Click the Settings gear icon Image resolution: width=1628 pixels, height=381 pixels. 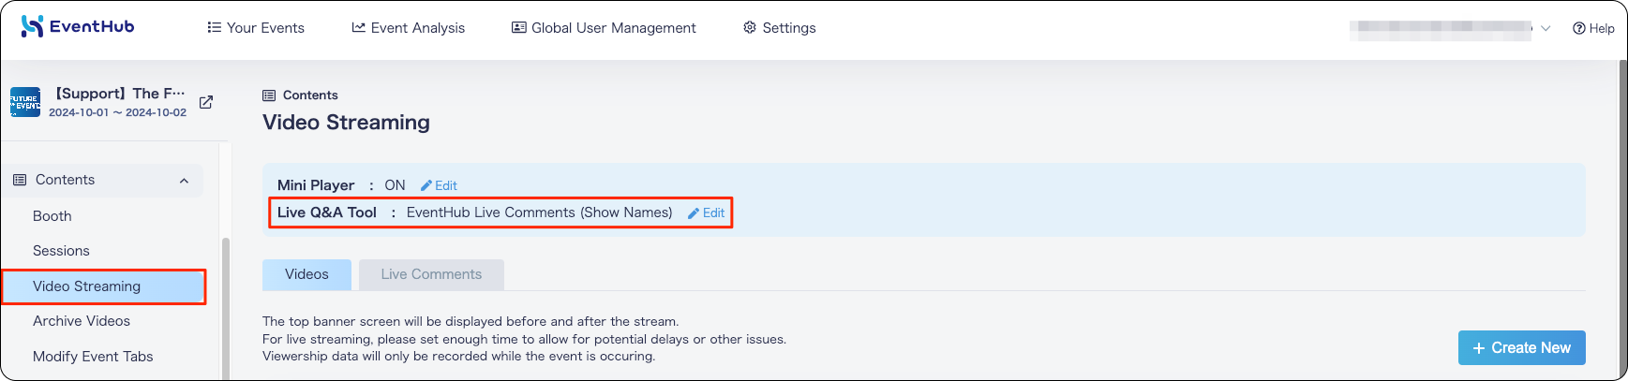point(750,27)
